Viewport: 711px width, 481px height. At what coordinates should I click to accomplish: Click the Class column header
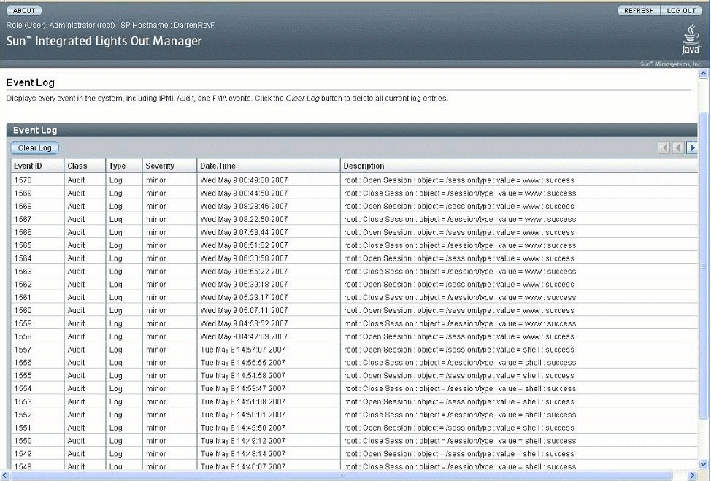85,166
